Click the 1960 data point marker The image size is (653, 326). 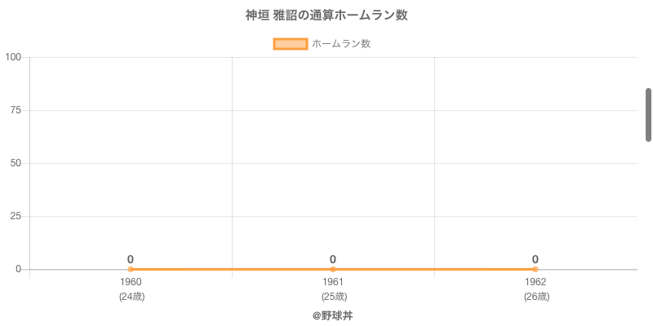pos(131,269)
